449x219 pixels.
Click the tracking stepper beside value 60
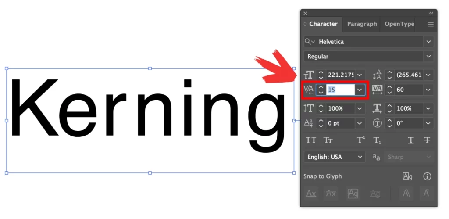(x=389, y=90)
